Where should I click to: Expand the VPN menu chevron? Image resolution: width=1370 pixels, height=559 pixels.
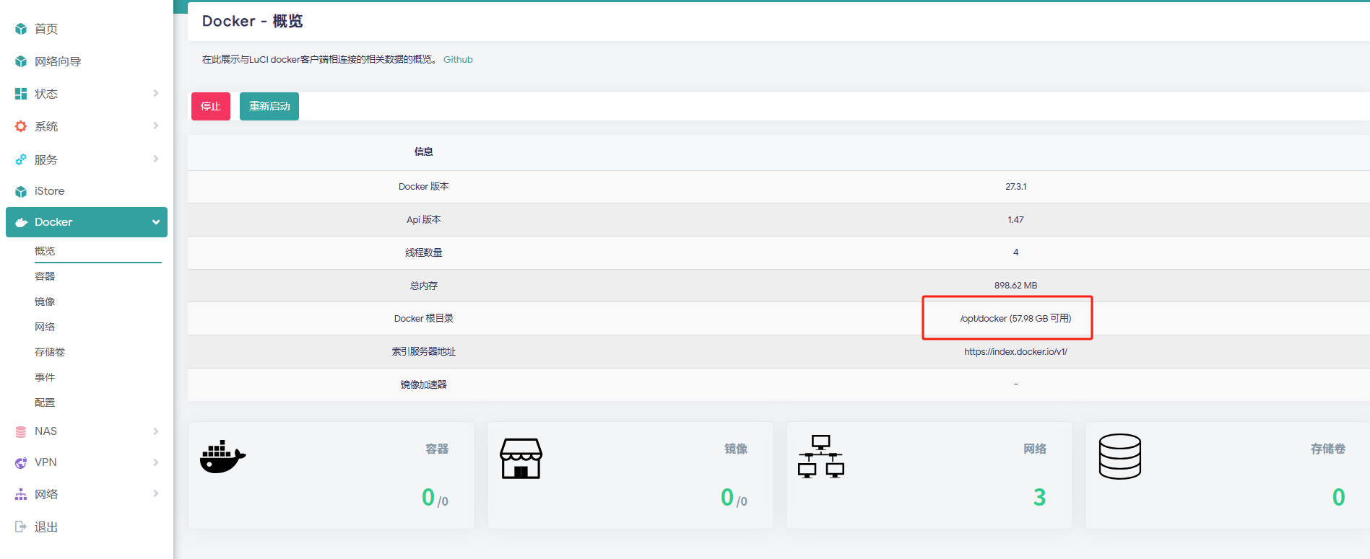156,462
